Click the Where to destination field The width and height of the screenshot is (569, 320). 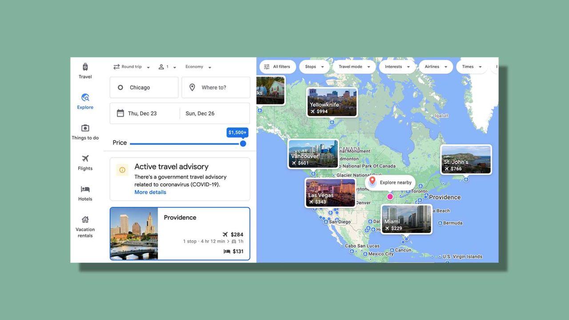(216, 88)
